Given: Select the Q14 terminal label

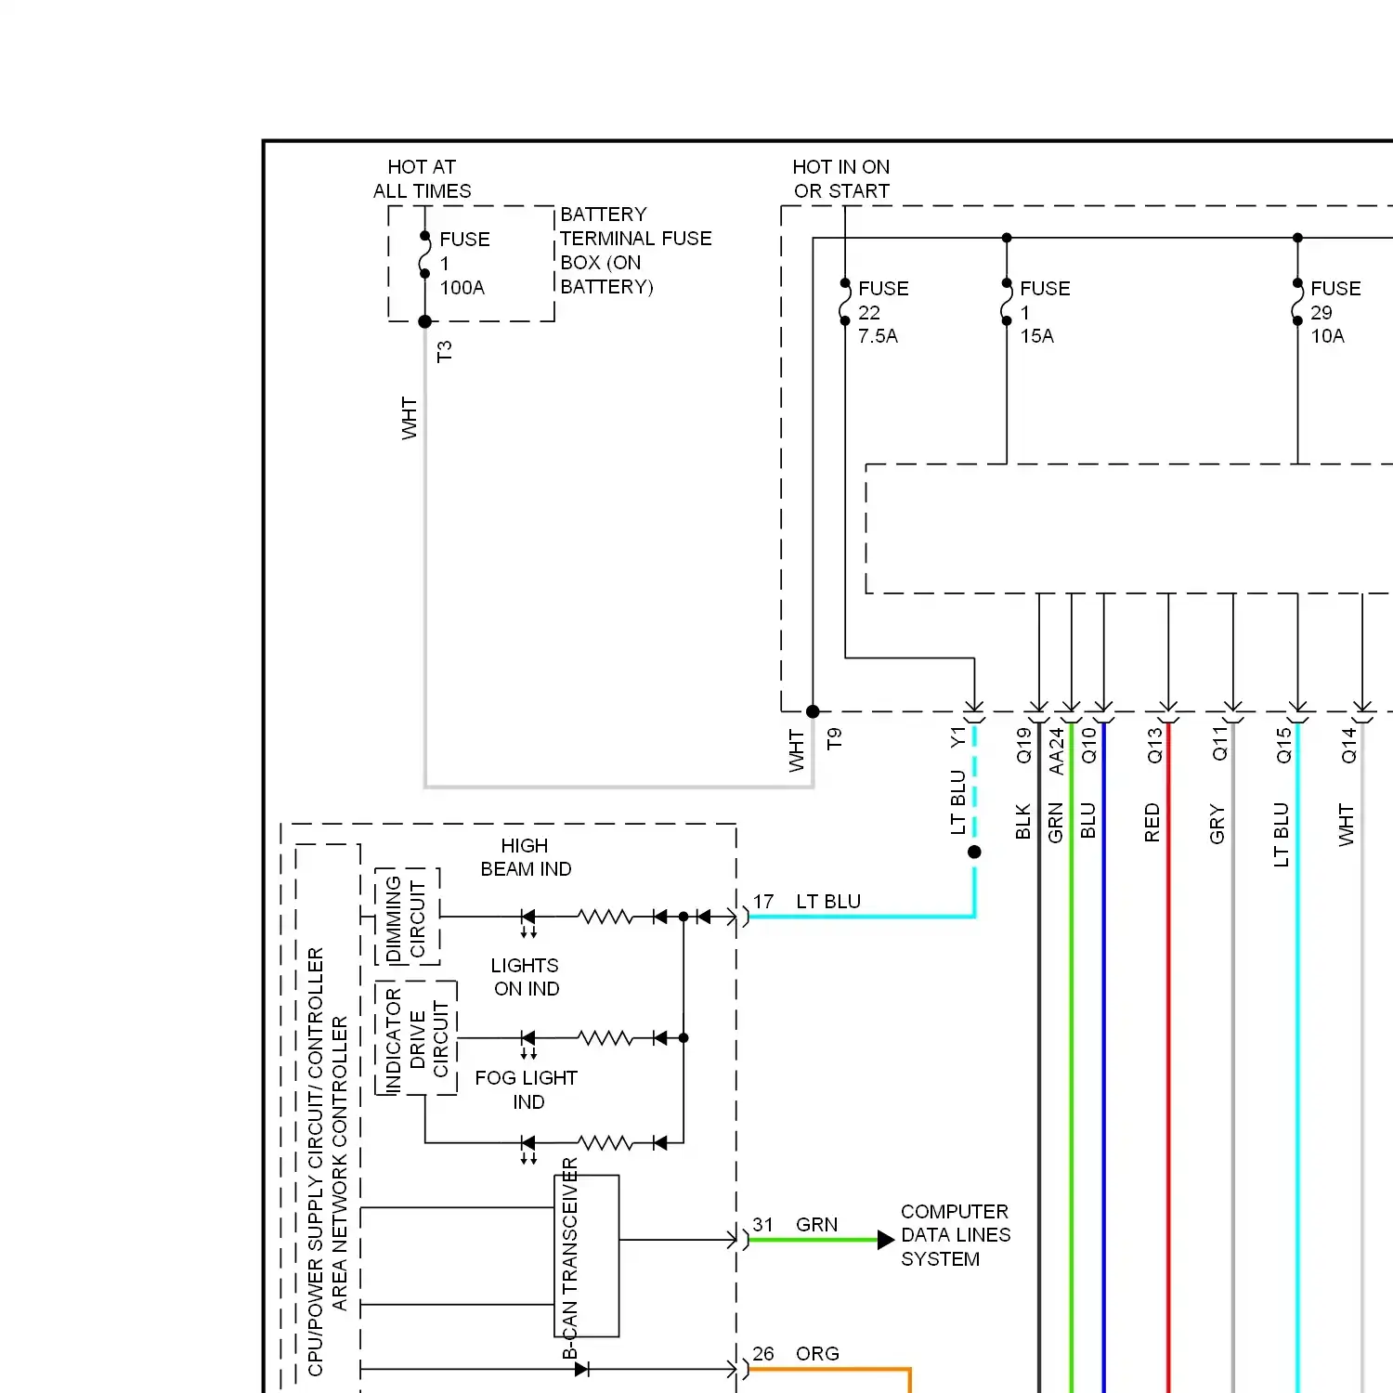Looking at the screenshot, I should [1348, 745].
